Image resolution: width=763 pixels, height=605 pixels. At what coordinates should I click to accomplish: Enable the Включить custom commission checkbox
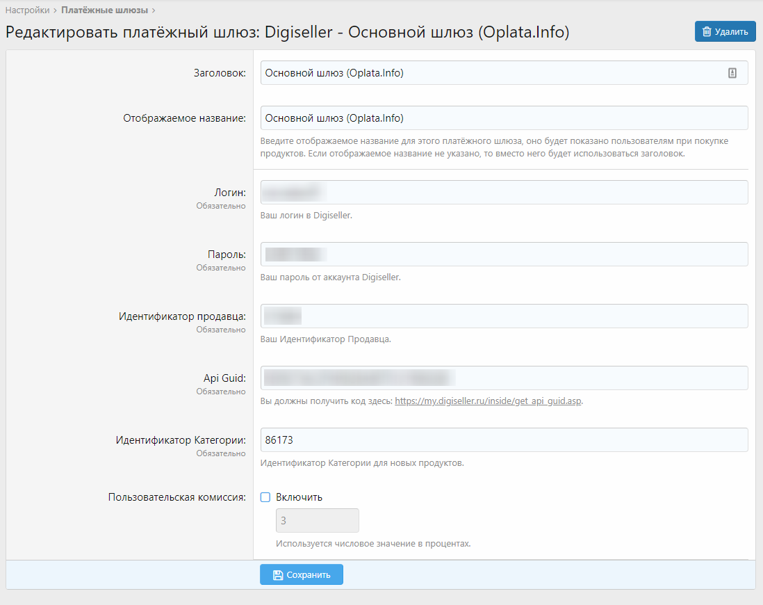point(265,497)
